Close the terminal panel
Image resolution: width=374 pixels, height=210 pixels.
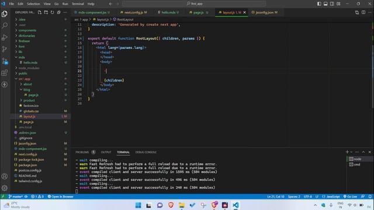370,152
